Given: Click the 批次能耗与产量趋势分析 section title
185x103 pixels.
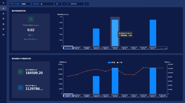Looking at the screenshot, I should [x=21, y=58].
